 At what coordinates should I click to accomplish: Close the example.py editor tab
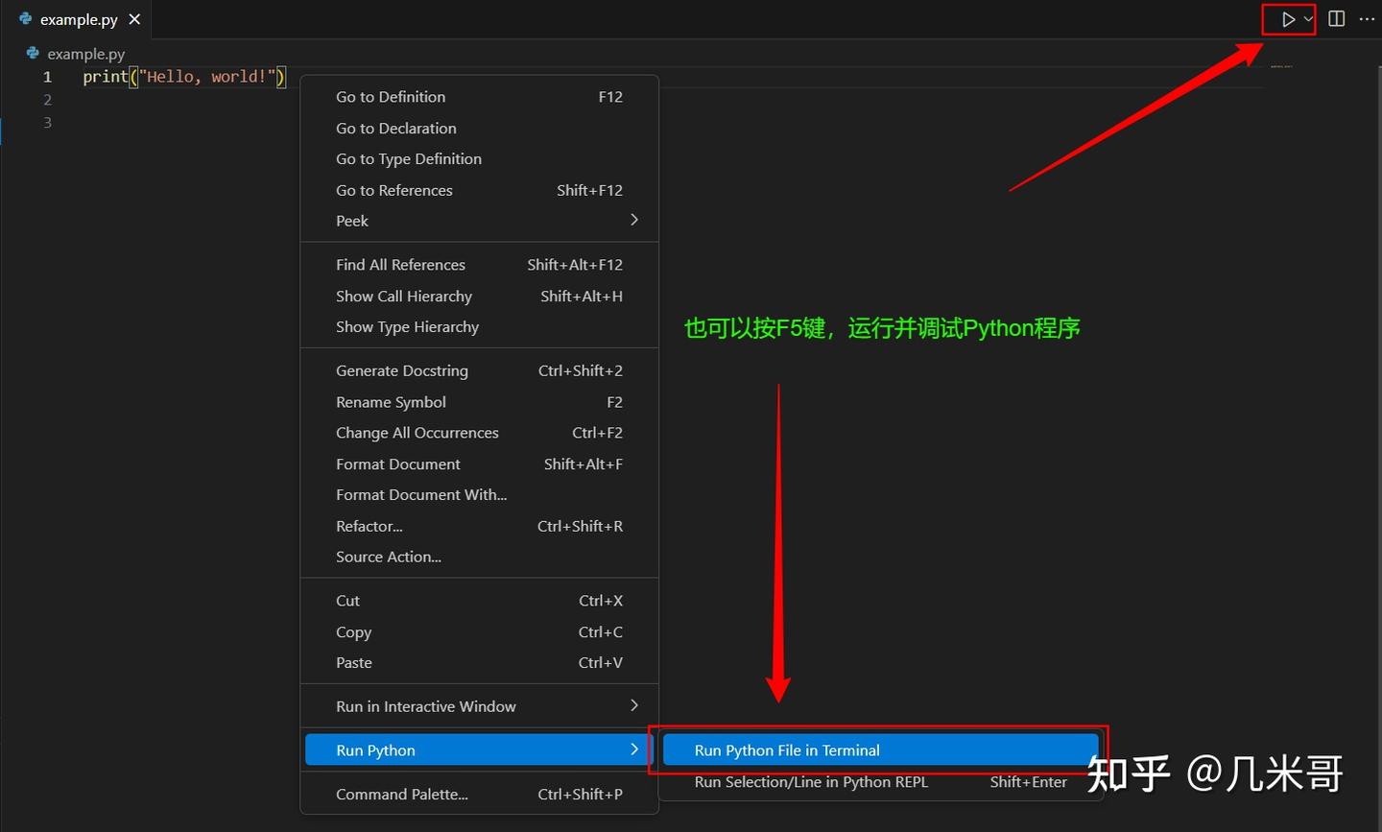pyautogui.click(x=134, y=19)
